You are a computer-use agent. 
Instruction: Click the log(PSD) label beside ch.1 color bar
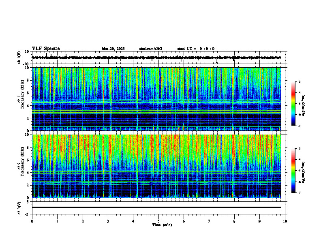point(304,105)
